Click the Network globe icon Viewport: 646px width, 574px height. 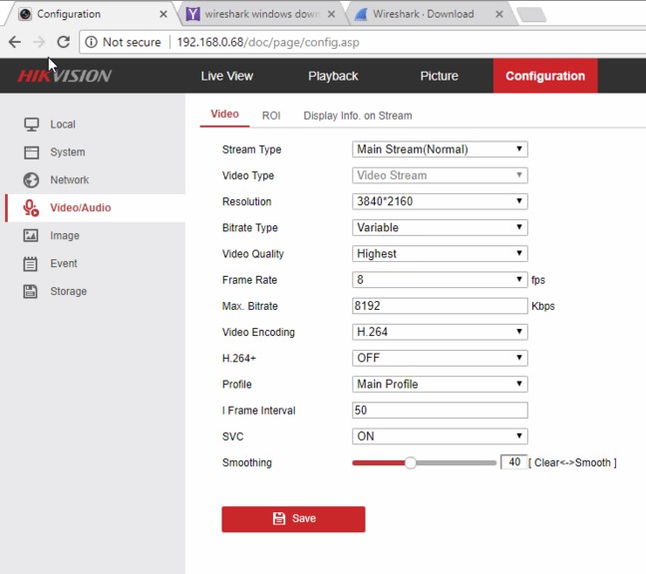pos(31,180)
